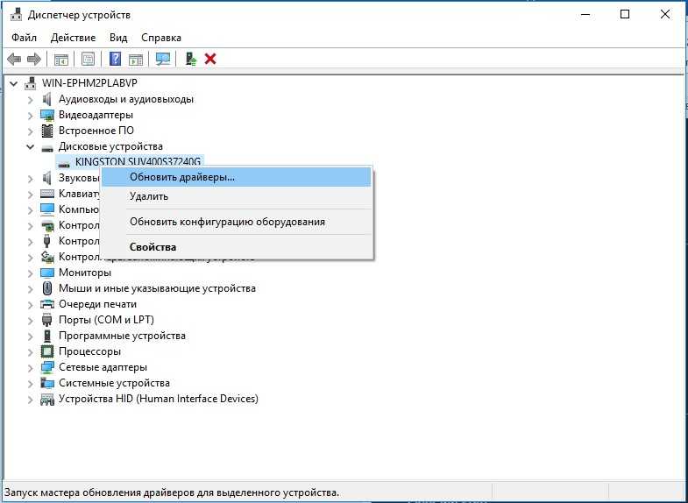Maximize the Диспетчер устройств window

click(625, 15)
